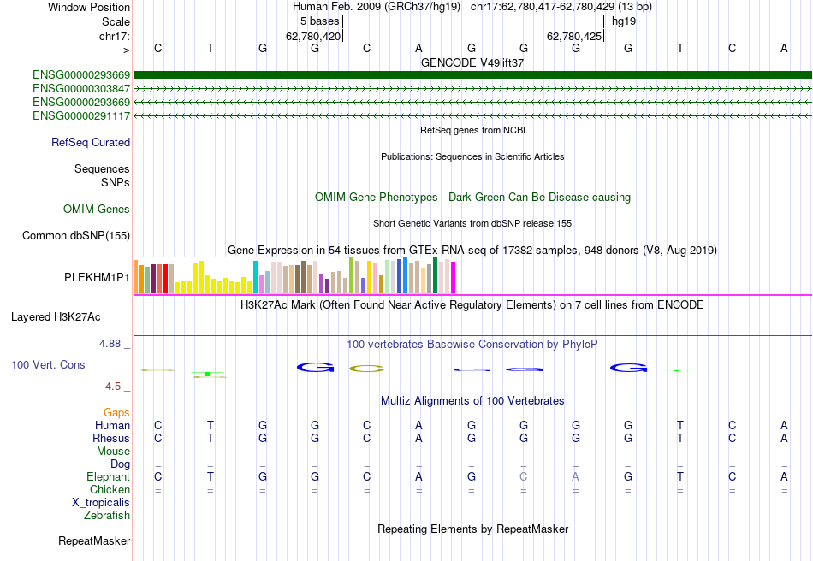Open '100 vertebrates Basewise Conservation by PhyloP' title
Viewport: 813px width, 561px height.
472,345
